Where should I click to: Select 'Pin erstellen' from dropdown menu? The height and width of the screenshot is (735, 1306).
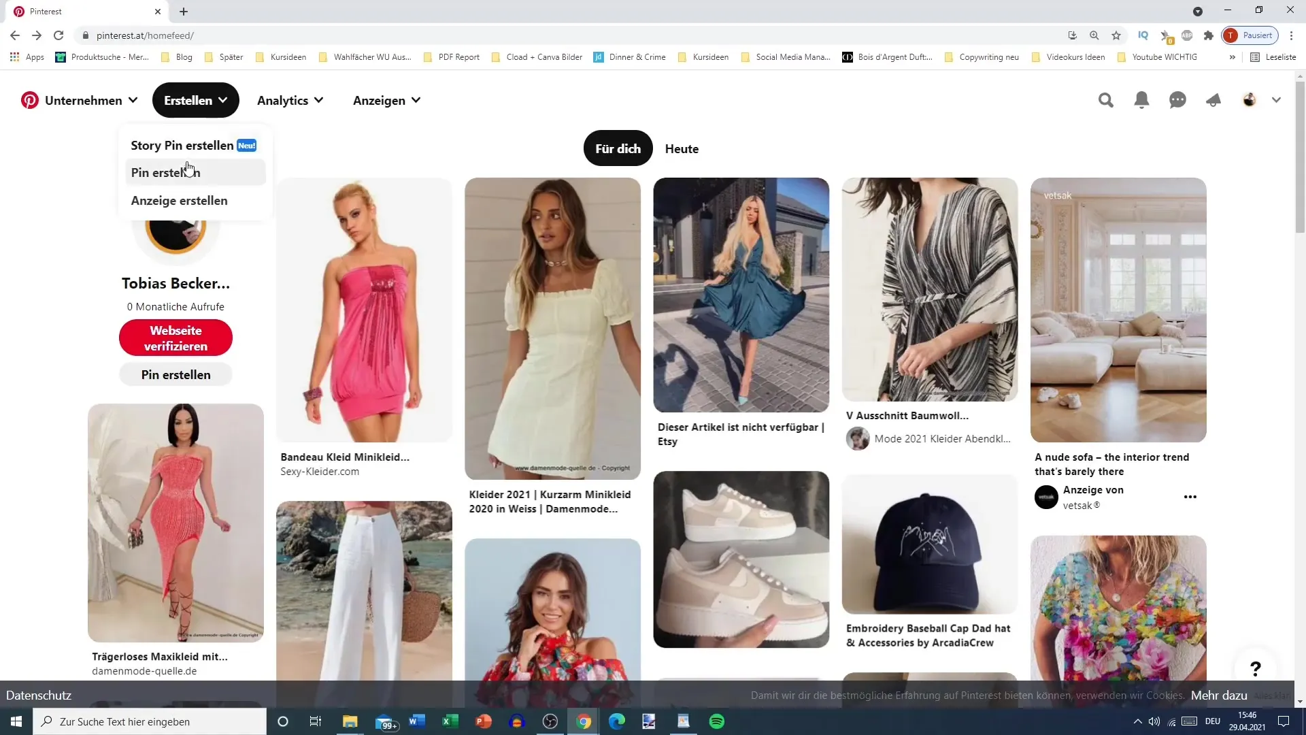click(166, 172)
